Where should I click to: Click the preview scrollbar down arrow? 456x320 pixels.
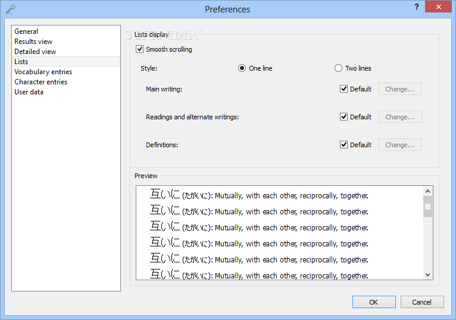pos(427,274)
